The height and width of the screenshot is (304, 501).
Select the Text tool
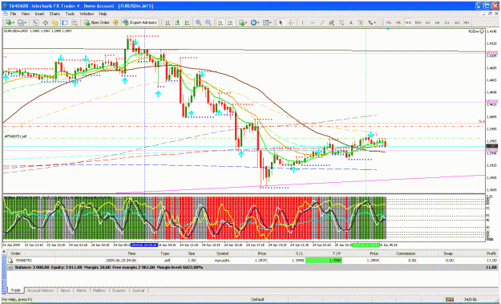click(351, 22)
